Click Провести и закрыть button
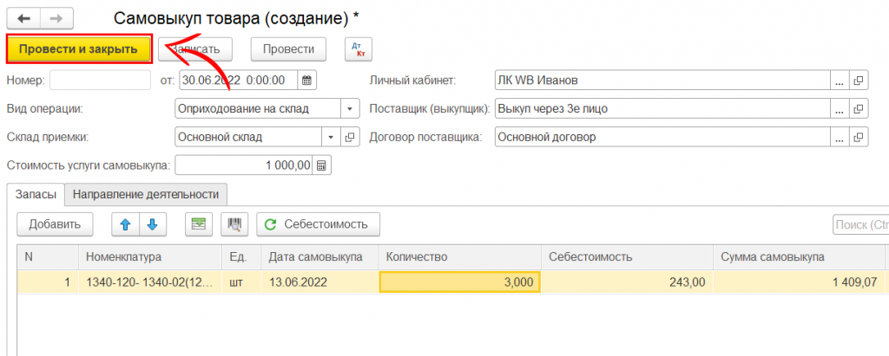 [79, 49]
